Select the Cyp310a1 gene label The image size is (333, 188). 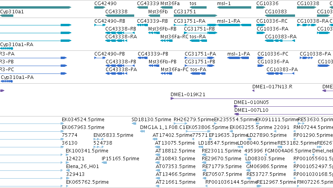pyautogui.click(x=12, y=12)
